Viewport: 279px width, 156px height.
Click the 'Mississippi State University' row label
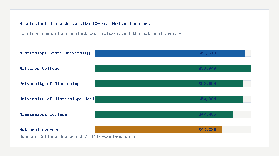click(54, 53)
